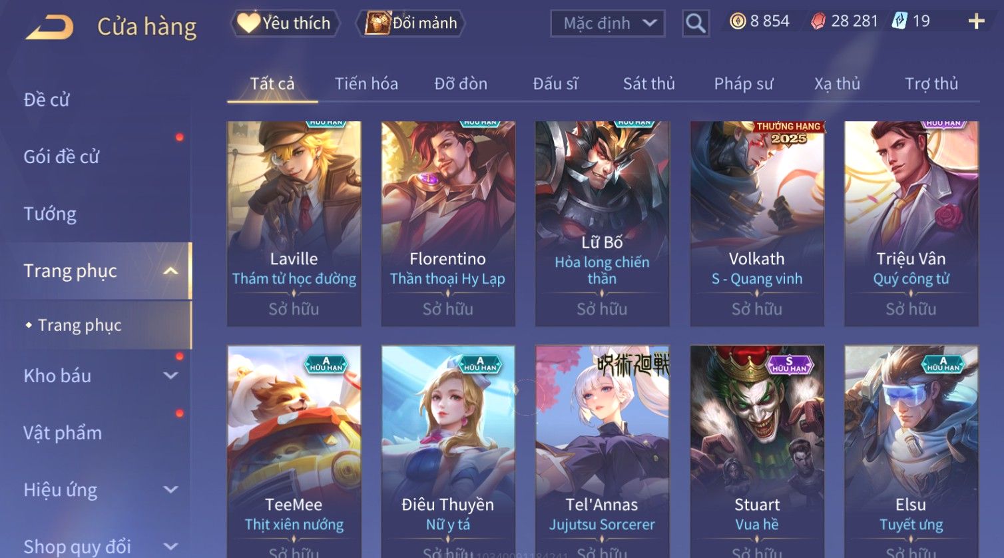Open Yêu thích heart favorites
Screen dimensions: 1004x558
tap(286, 23)
